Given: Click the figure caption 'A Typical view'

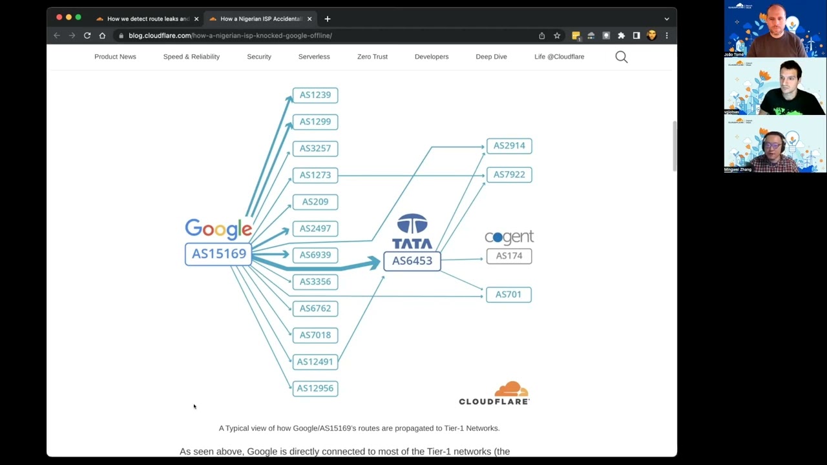Looking at the screenshot, I should coord(359,428).
